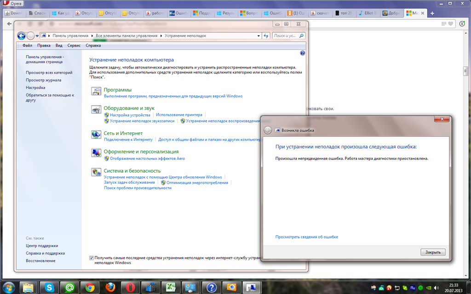The image size is (471, 294).
Task: Open Skype from the taskbar
Action: [49, 288]
